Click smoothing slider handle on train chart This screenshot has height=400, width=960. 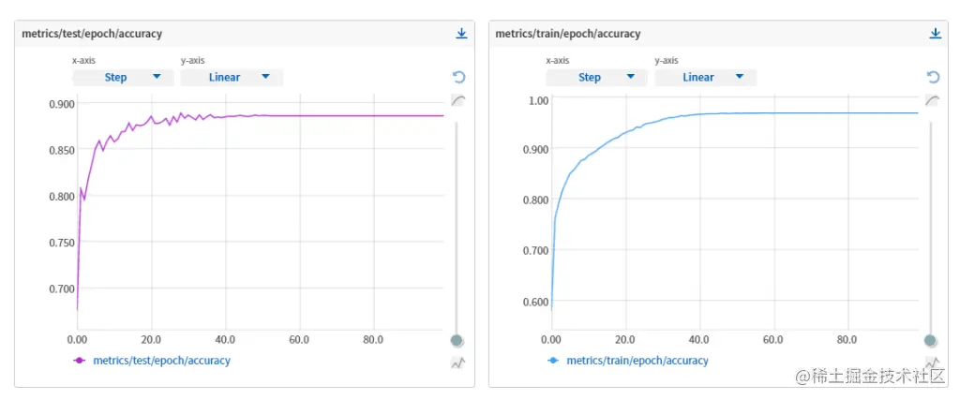[931, 340]
